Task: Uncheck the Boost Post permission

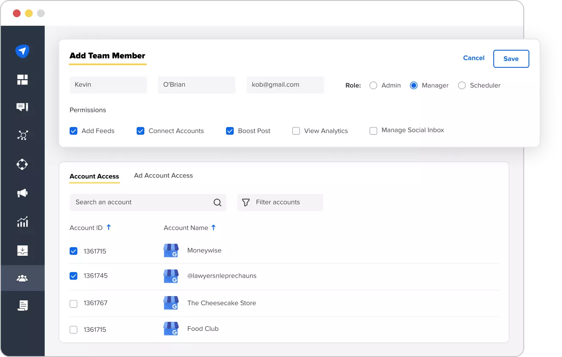Action: tap(230, 131)
